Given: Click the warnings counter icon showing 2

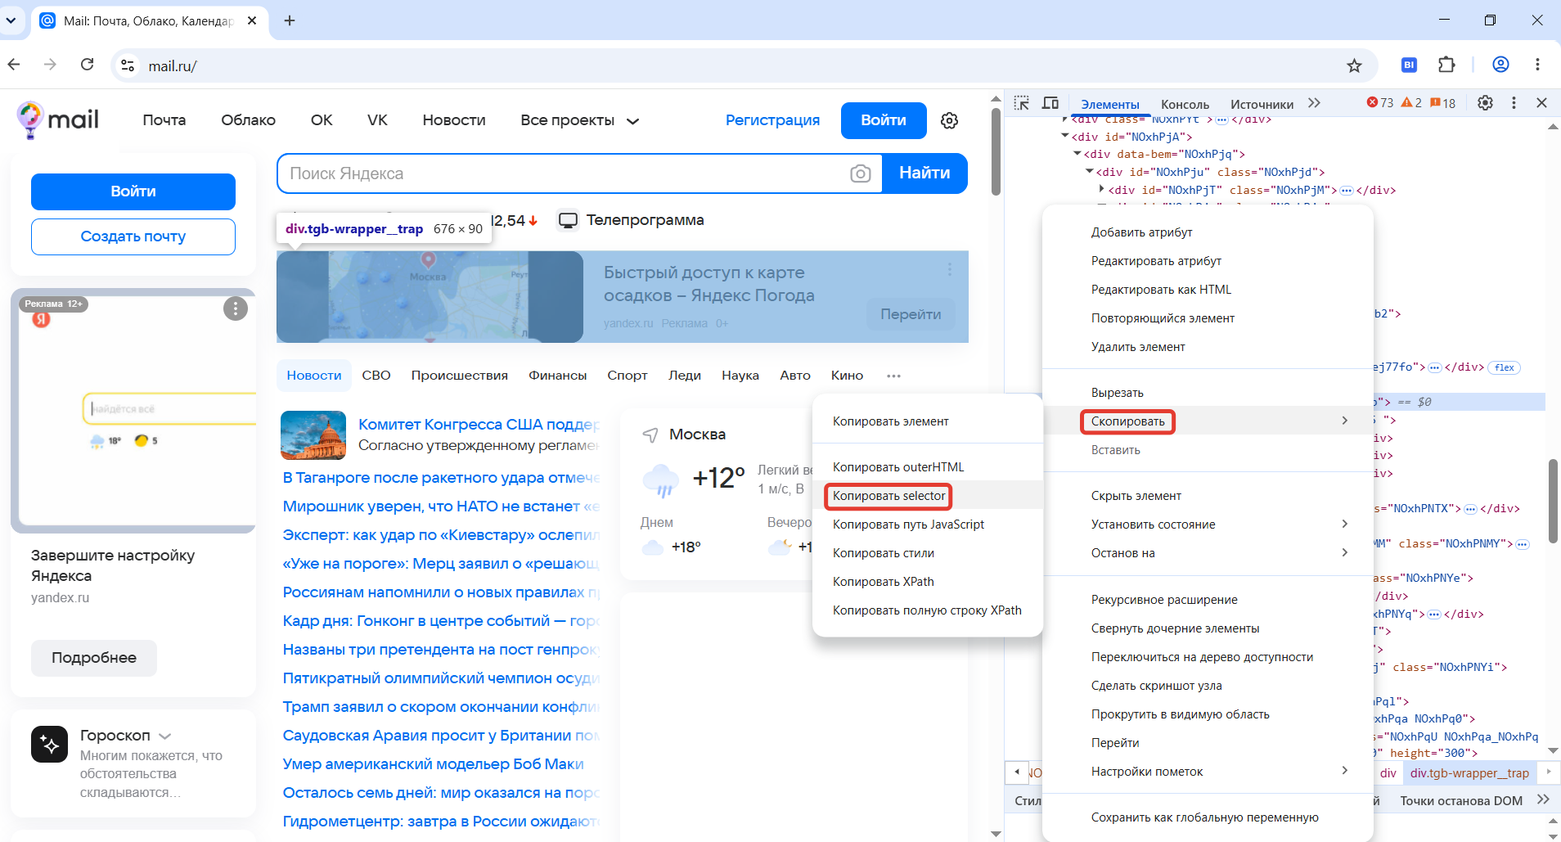Looking at the screenshot, I should (1411, 103).
